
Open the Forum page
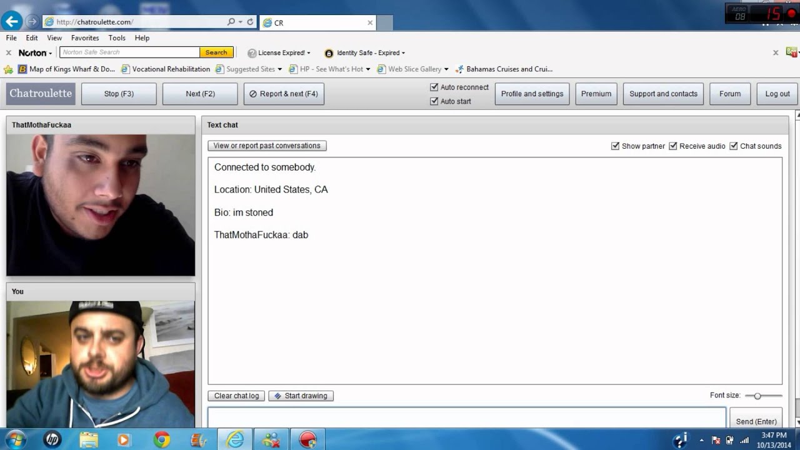click(x=730, y=94)
